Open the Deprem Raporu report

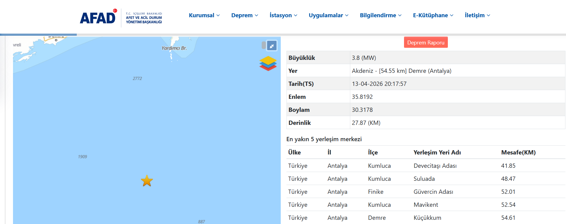coord(425,43)
